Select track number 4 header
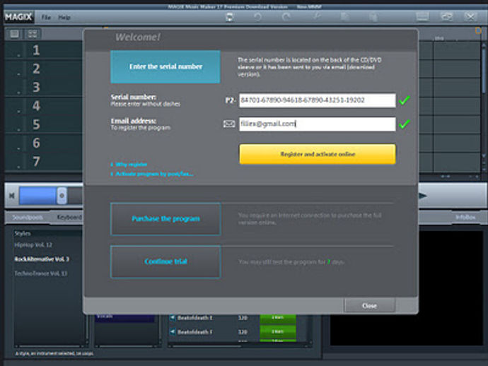This screenshot has width=488, height=366. click(x=36, y=106)
